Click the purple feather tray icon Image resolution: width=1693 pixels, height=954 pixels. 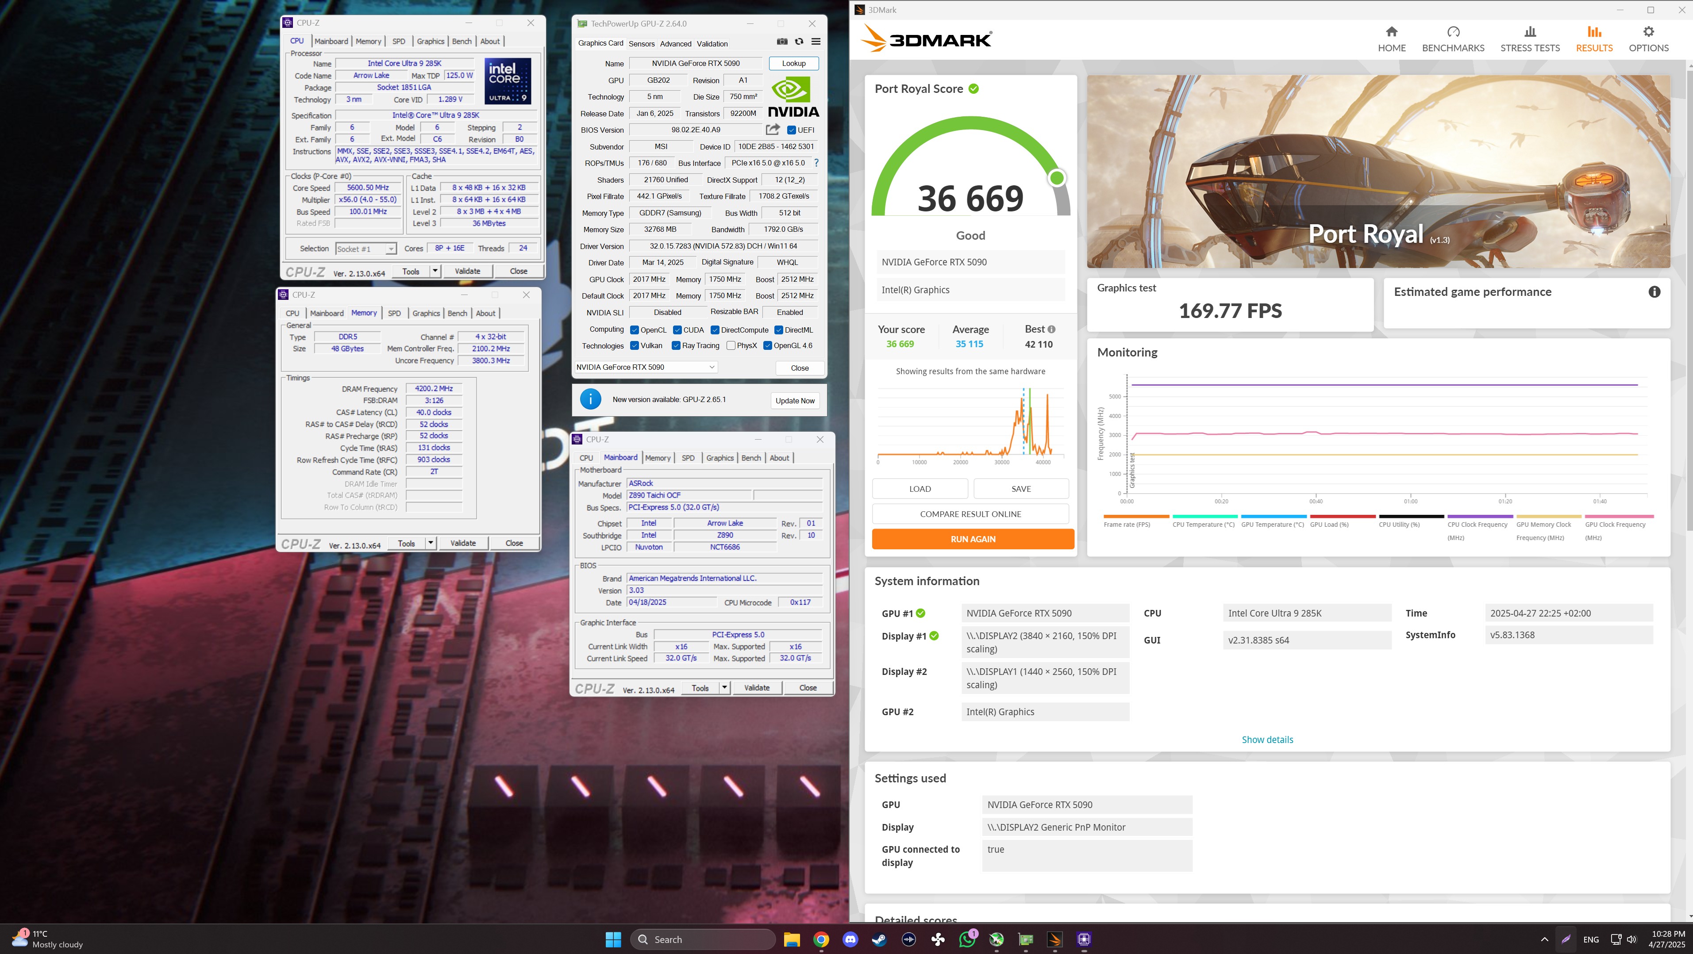[x=1566, y=939]
